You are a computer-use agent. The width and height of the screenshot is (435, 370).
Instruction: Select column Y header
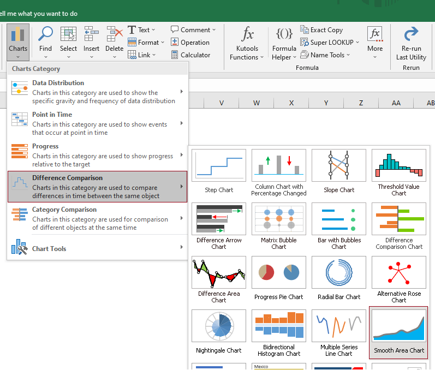[326, 103]
